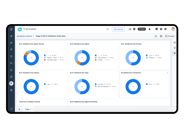Click the tickets icon in sidebar
Screen dimensions: 184x138
point(11,36)
